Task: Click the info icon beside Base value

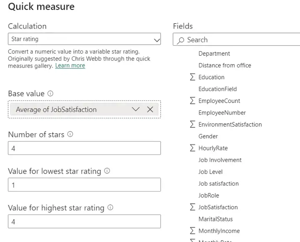Action: click(x=50, y=94)
